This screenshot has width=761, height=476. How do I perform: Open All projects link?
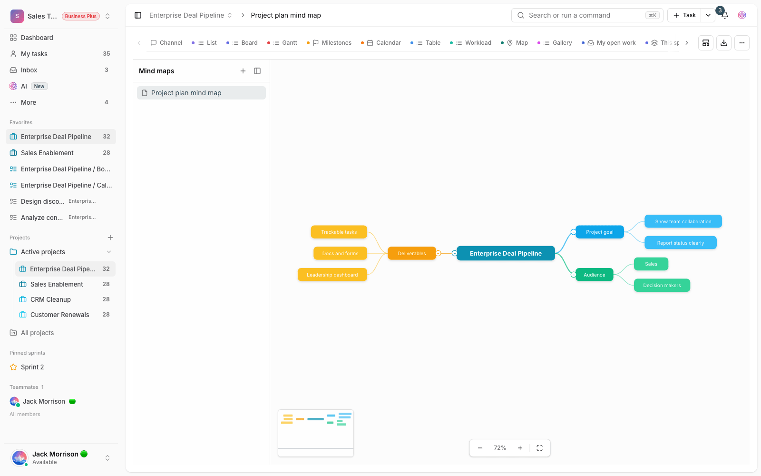[x=37, y=333]
